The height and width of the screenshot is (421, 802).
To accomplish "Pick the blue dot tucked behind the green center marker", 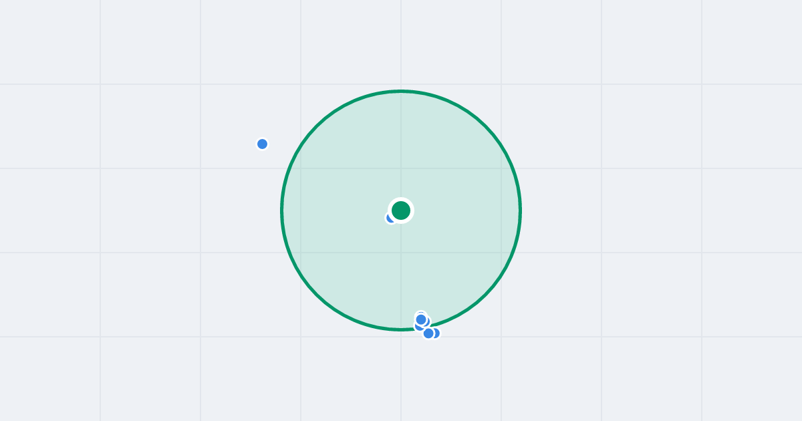I will coord(392,217).
